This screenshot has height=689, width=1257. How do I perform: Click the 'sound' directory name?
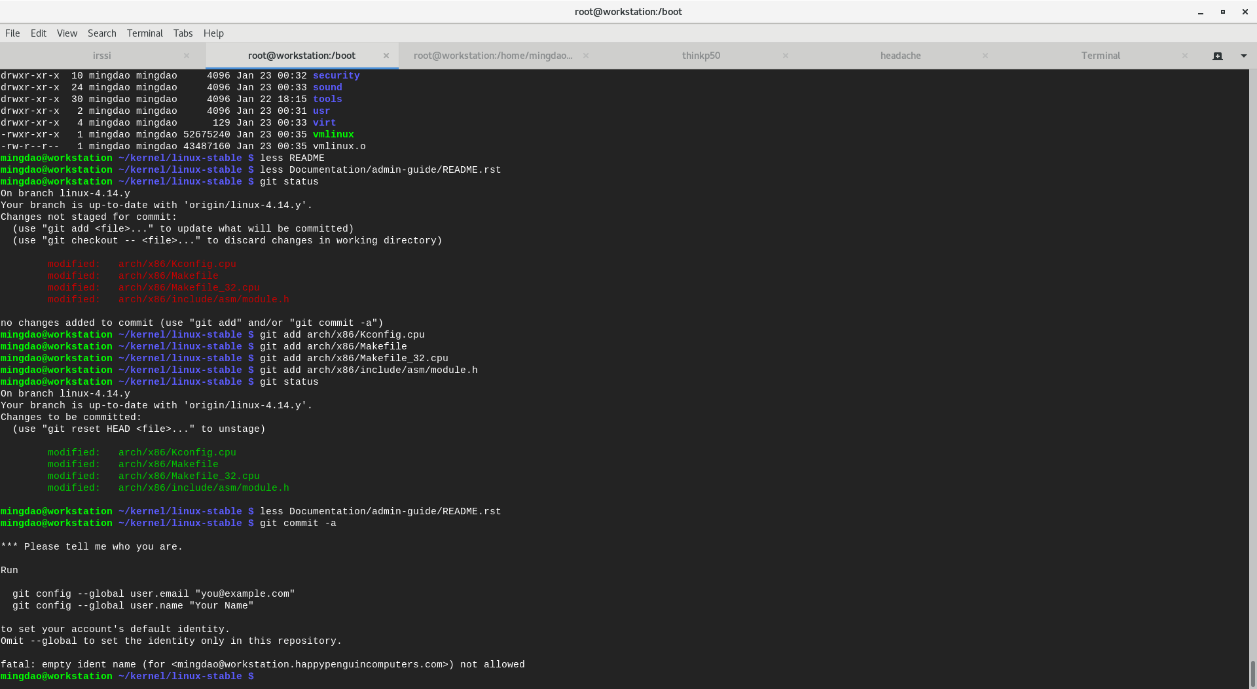pyautogui.click(x=327, y=88)
